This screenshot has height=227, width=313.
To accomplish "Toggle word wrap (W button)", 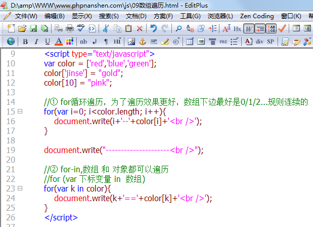I will (x=248, y=29).
